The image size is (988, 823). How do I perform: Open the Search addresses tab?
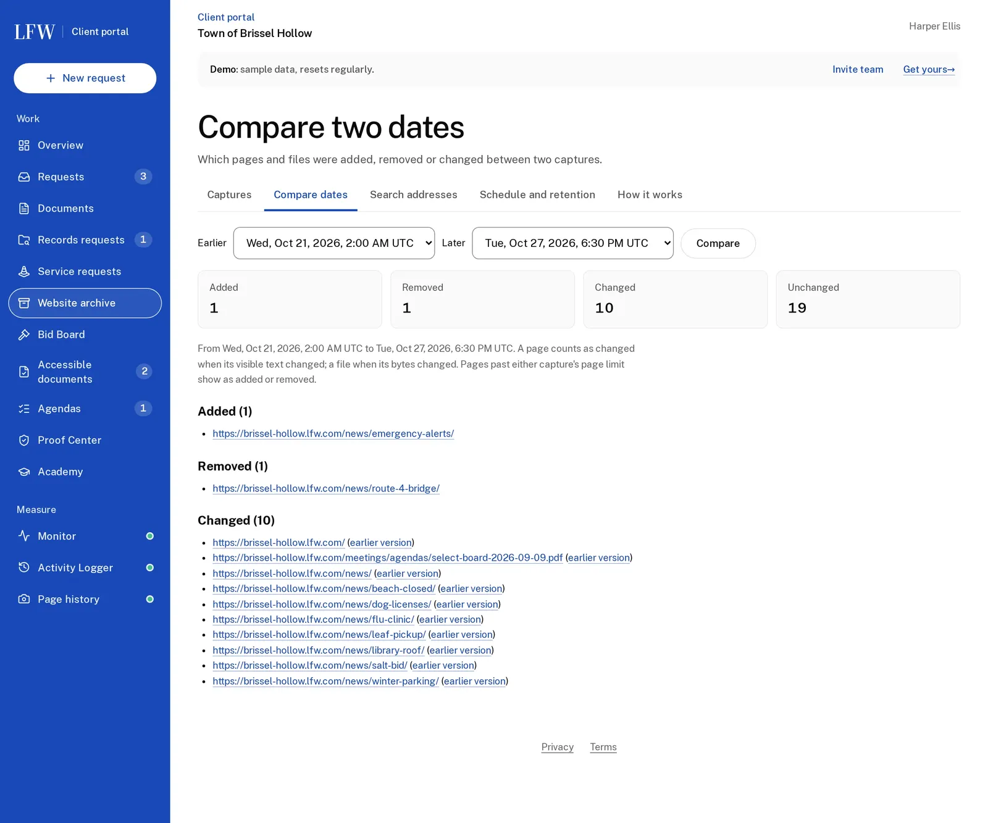[x=414, y=194]
